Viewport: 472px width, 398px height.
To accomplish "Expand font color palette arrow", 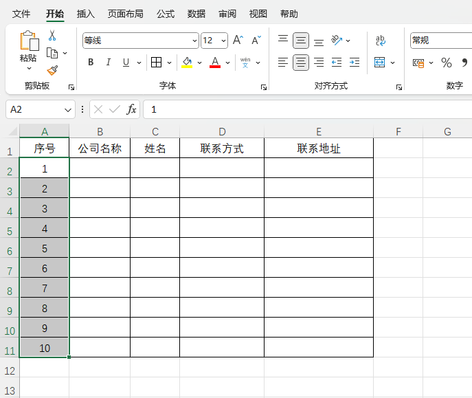I will tap(228, 63).
